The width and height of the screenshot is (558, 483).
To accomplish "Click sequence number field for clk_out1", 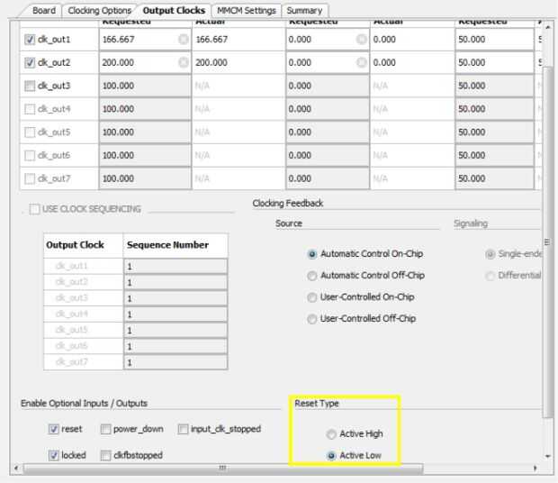I will click(x=175, y=266).
